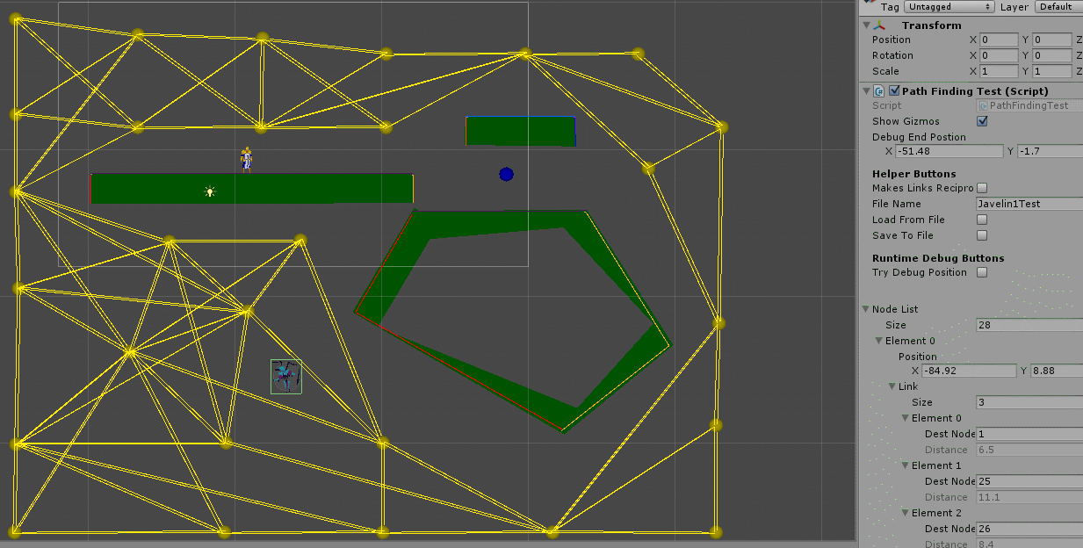The image size is (1083, 548).
Task: Edit the Scale X field
Action: (x=1000, y=71)
